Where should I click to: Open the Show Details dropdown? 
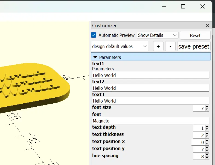tap(158, 35)
